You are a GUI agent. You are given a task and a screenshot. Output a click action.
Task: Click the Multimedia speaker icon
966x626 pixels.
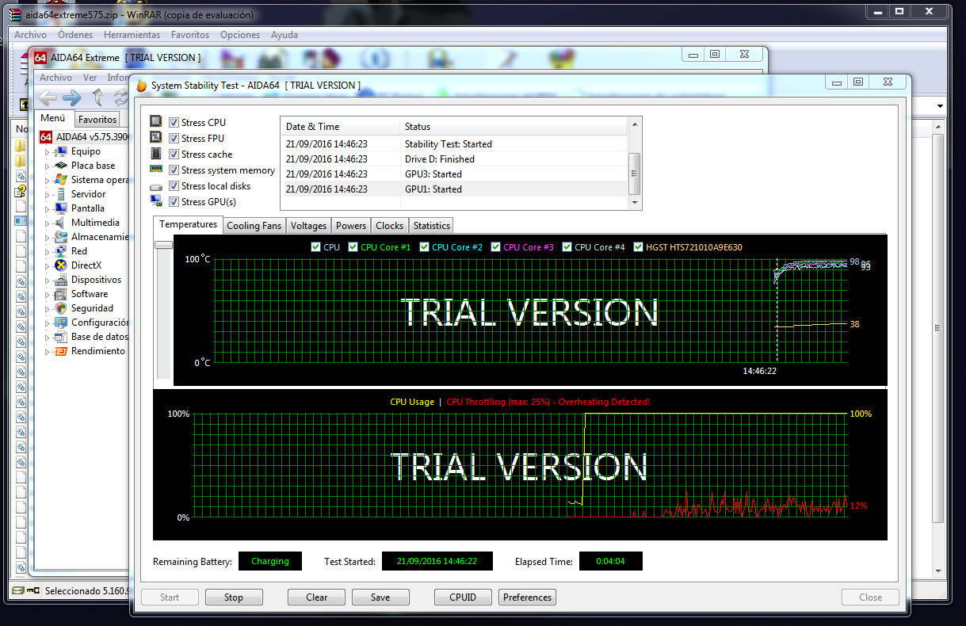click(60, 223)
